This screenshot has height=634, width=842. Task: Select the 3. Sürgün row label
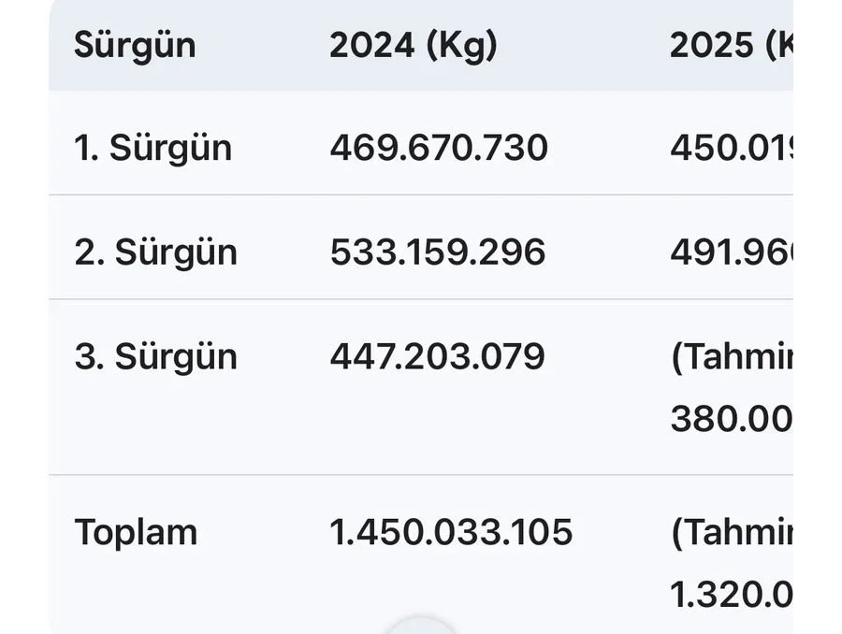point(155,357)
